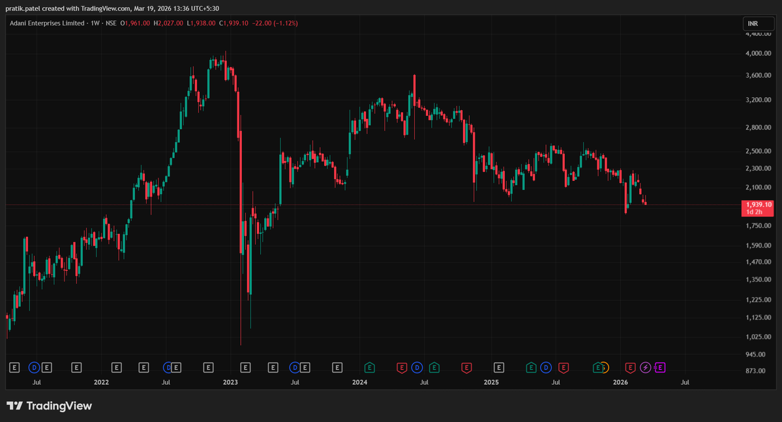Click the C1,939.10 close value

point(233,23)
